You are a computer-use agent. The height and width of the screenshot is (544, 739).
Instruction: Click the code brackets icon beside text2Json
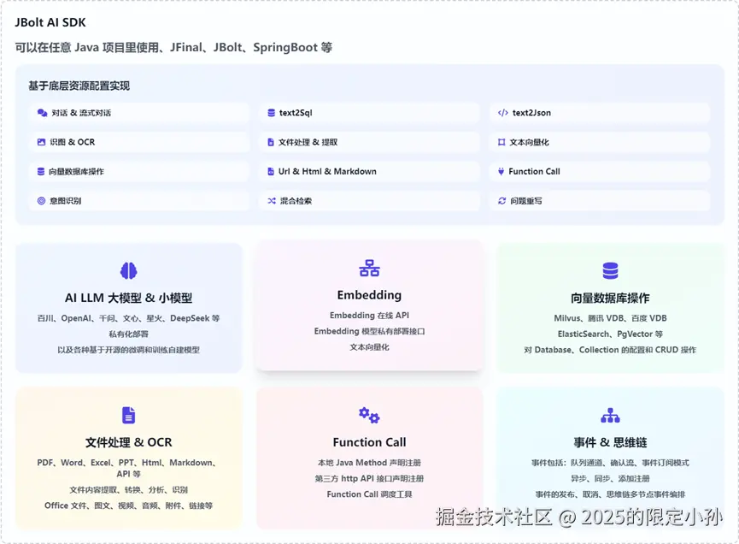[503, 113]
